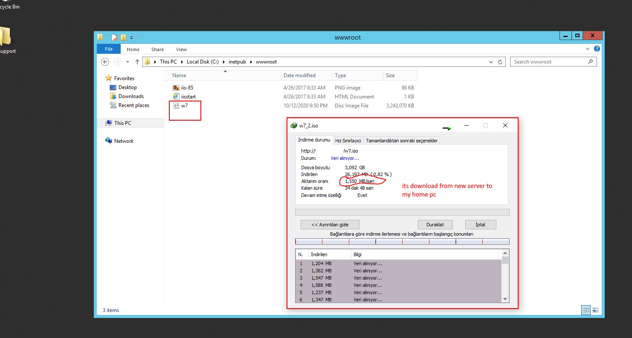Click the connections list scrollbar down arrow
The image size is (632, 338).
tap(505, 299)
